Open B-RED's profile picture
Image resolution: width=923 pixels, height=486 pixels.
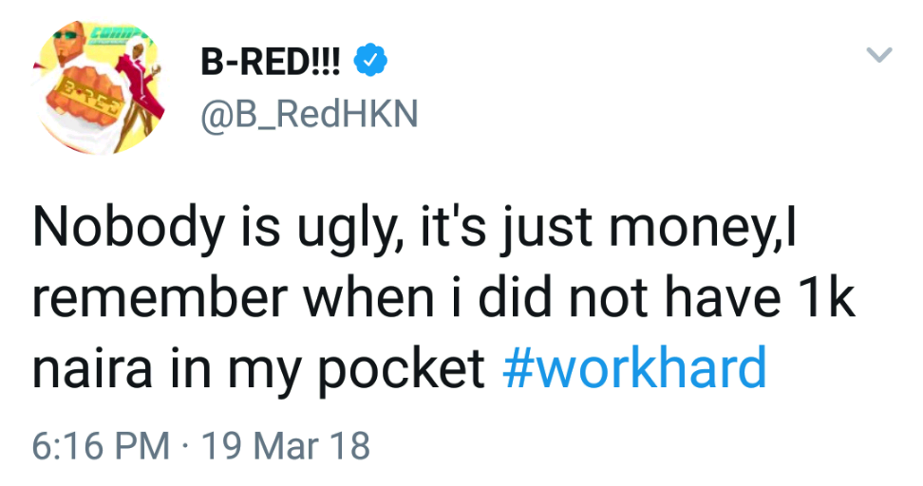point(93,86)
